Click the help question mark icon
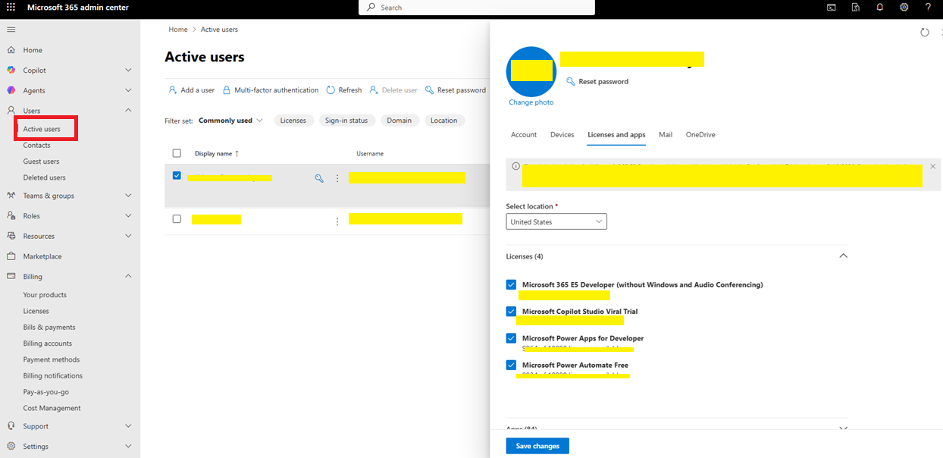Viewport: 943px width, 458px height. (928, 8)
